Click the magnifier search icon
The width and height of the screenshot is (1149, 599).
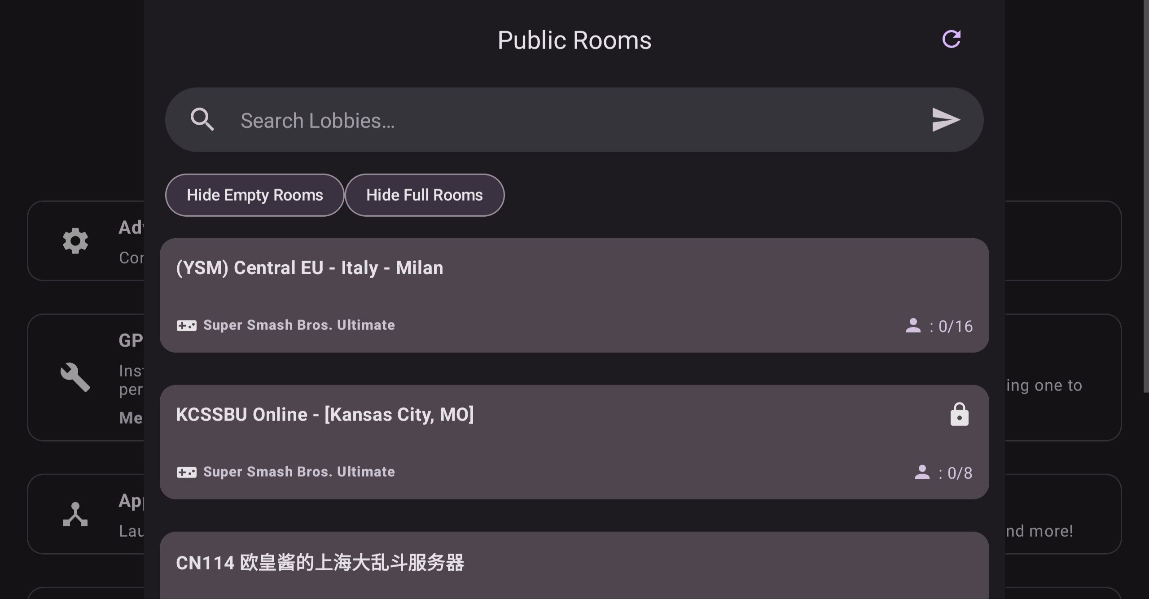click(x=202, y=120)
